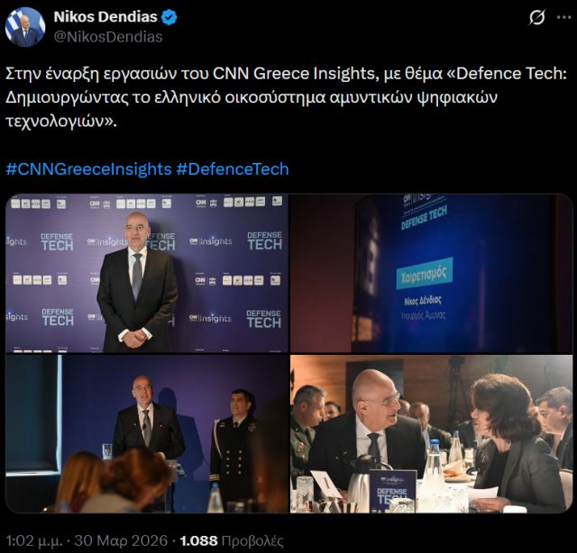
Task: Open photo of the Χαιρετισμός screen
Action: (431, 273)
